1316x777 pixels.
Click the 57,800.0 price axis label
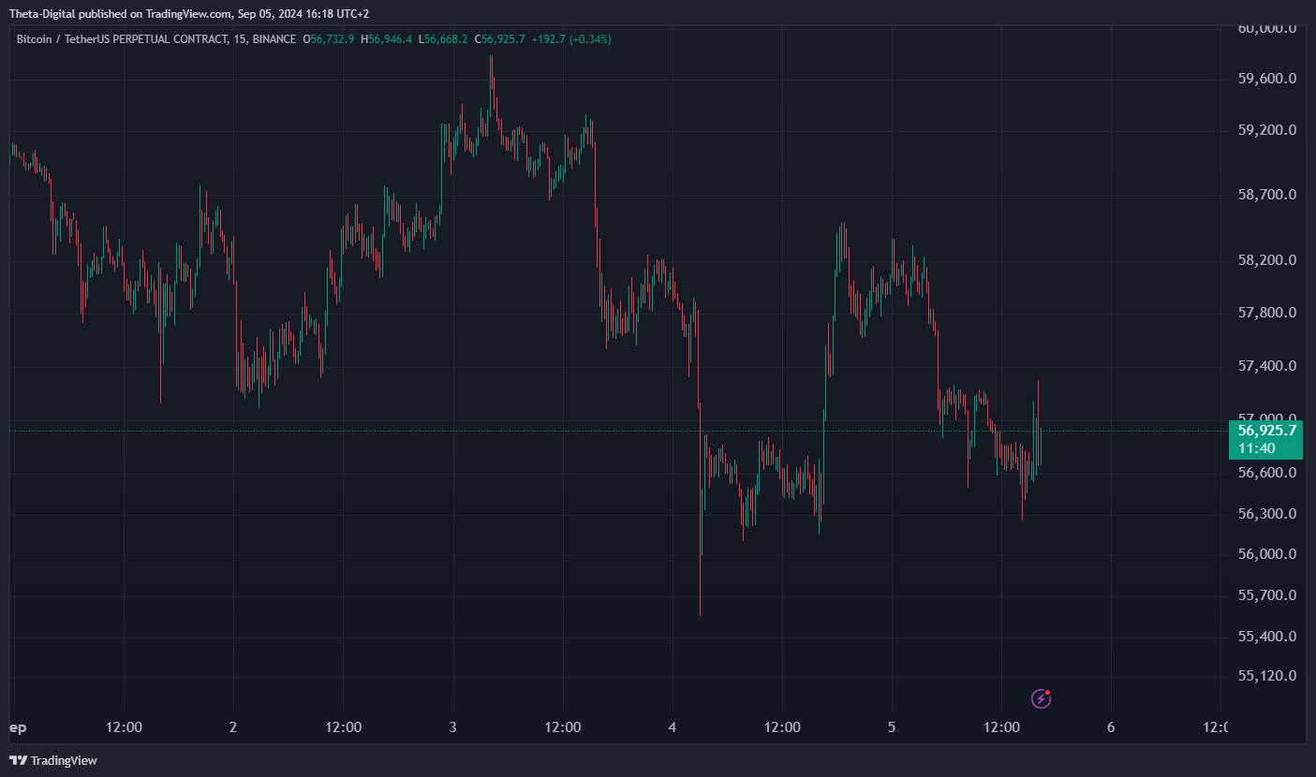[1266, 312]
